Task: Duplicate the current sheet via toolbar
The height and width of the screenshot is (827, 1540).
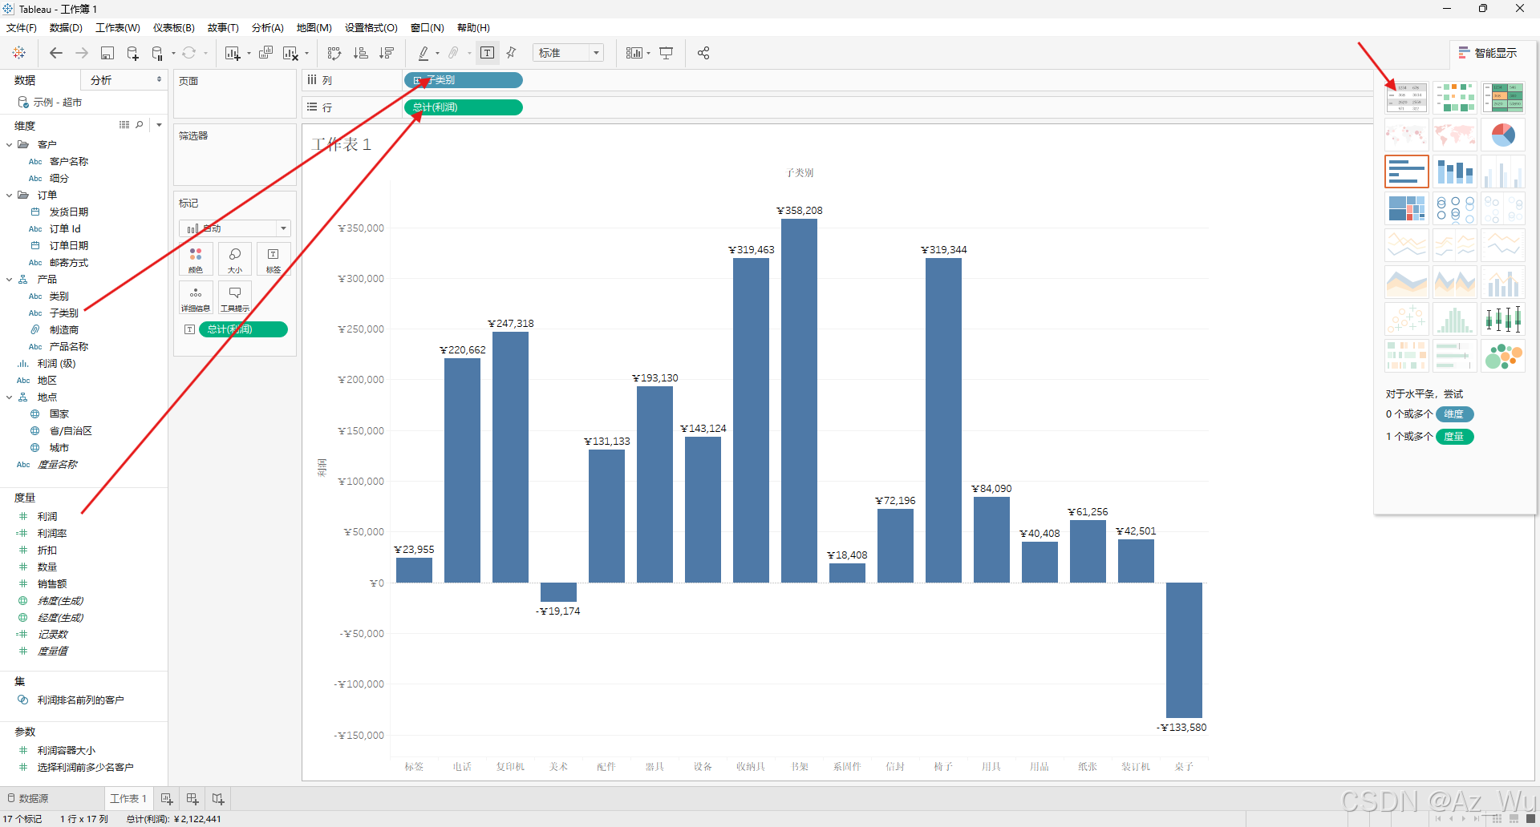Action: [266, 53]
